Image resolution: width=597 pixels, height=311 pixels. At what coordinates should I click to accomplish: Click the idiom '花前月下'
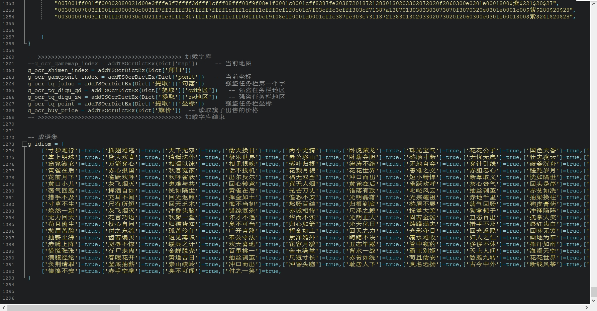[61, 177]
